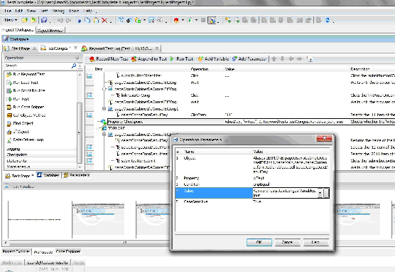Click the Move Up arrow icon
This screenshot has height=272, width=395.
[274, 59]
